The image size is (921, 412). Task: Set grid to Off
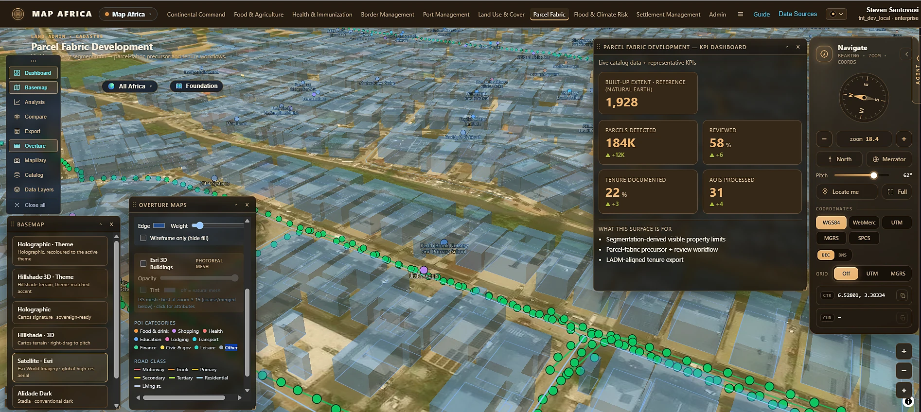point(846,274)
